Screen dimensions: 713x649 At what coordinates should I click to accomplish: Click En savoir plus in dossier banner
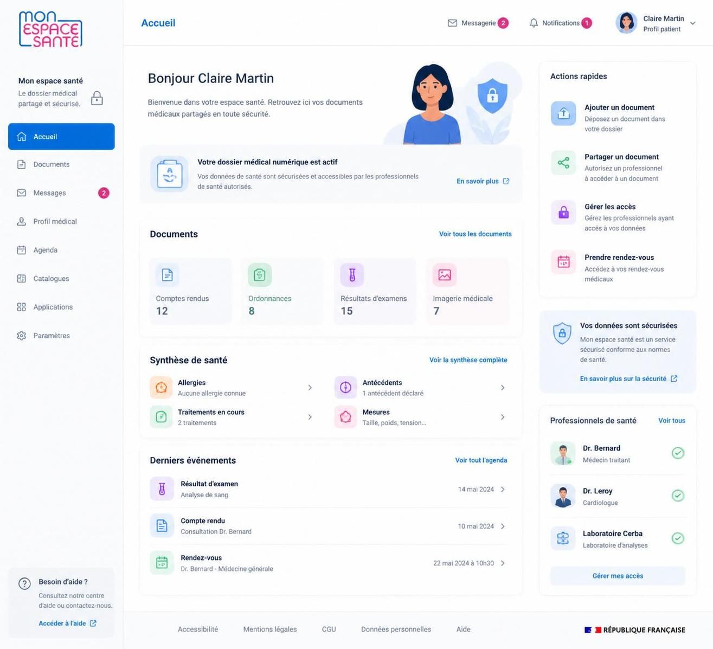pyautogui.click(x=483, y=181)
